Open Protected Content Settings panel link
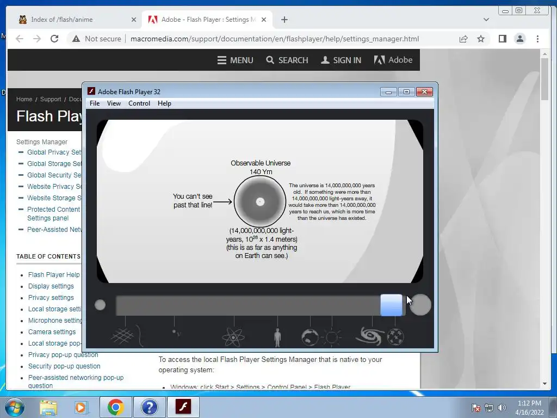The image size is (557, 418). click(x=54, y=213)
